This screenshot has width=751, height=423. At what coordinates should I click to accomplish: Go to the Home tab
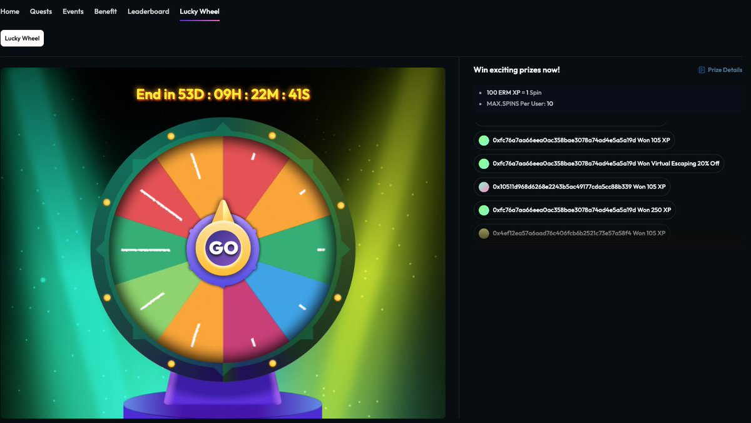point(9,11)
